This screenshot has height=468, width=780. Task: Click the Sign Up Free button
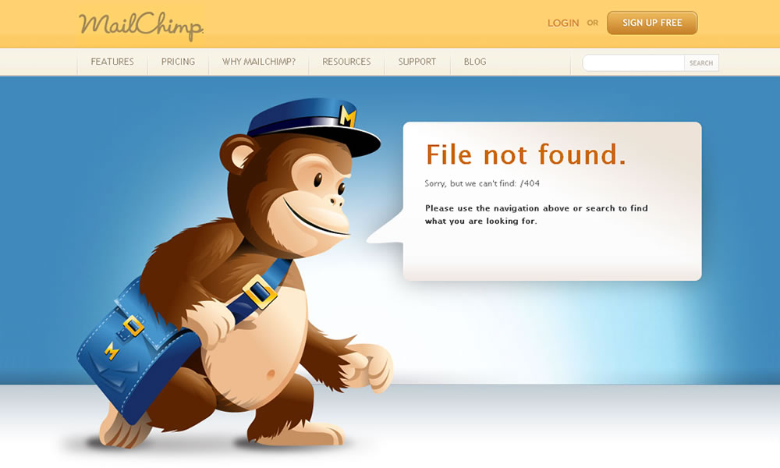652,23
